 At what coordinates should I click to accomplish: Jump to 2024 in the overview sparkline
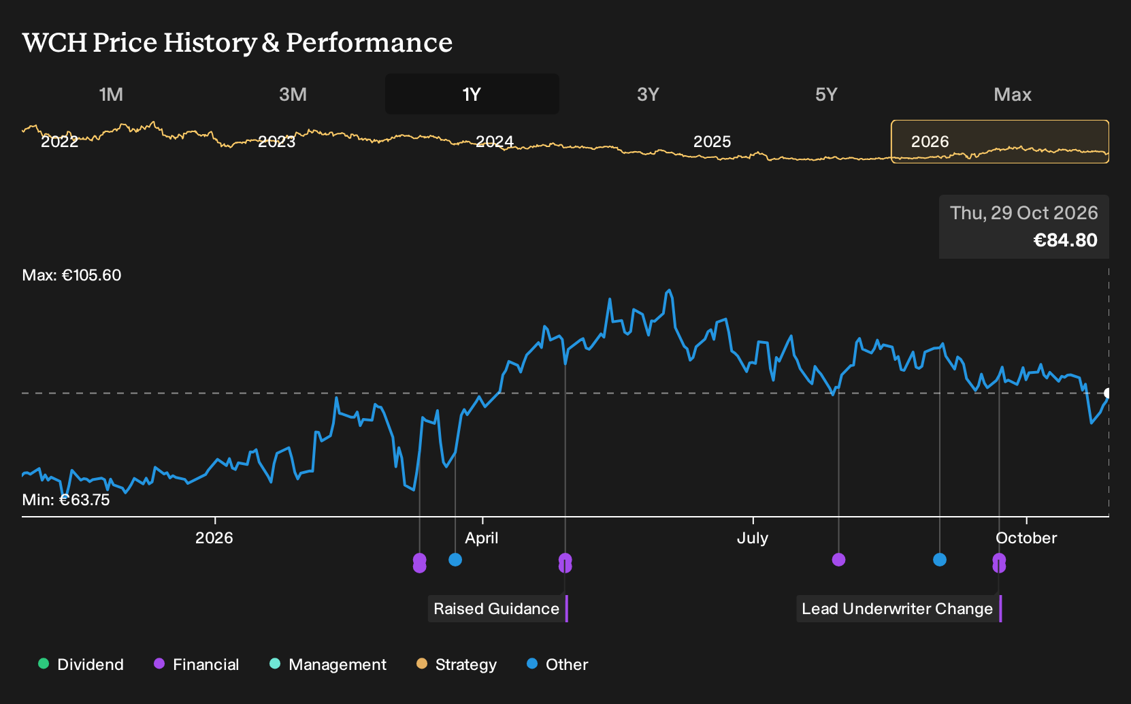pyautogui.click(x=494, y=142)
